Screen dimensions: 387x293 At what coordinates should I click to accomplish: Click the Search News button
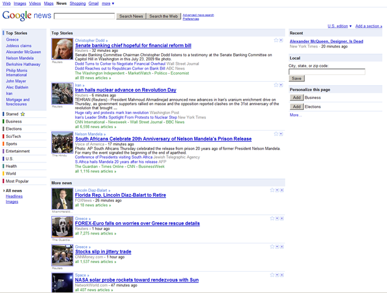click(x=131, y=16)
